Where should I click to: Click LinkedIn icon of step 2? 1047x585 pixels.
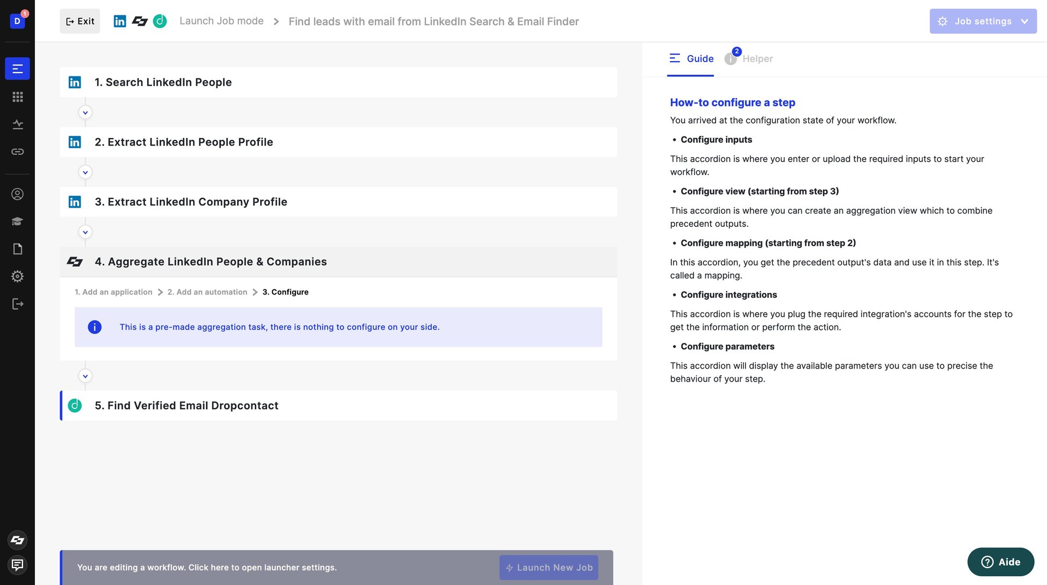pyautogui.click(x=75, y=142)
